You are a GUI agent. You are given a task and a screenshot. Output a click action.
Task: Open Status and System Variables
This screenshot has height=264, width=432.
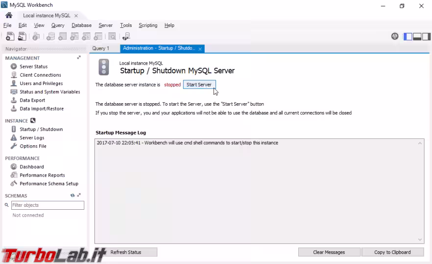[x=50, y=92]
